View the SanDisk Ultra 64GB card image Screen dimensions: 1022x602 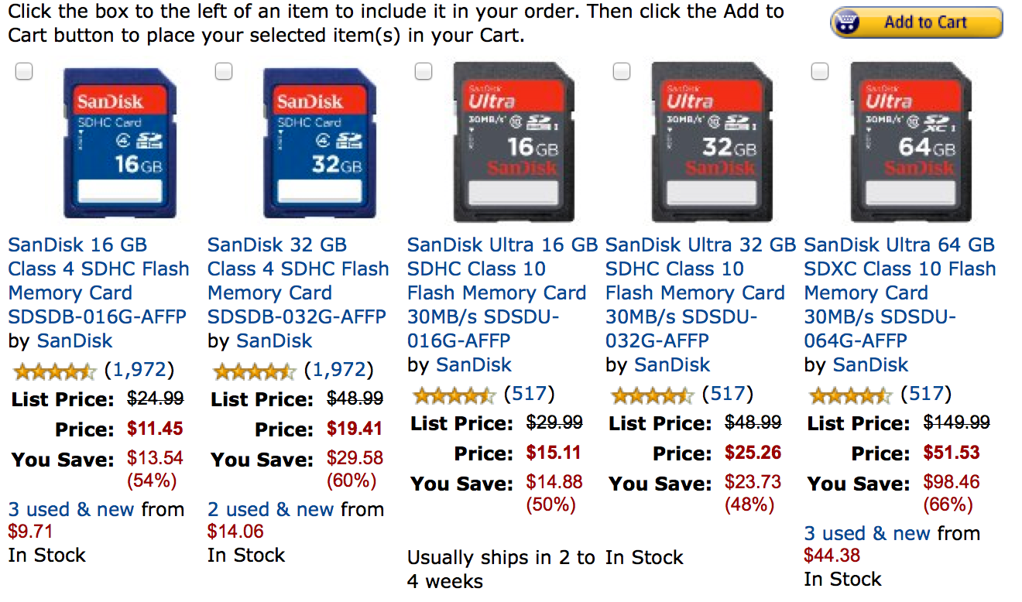pos(911,142)
